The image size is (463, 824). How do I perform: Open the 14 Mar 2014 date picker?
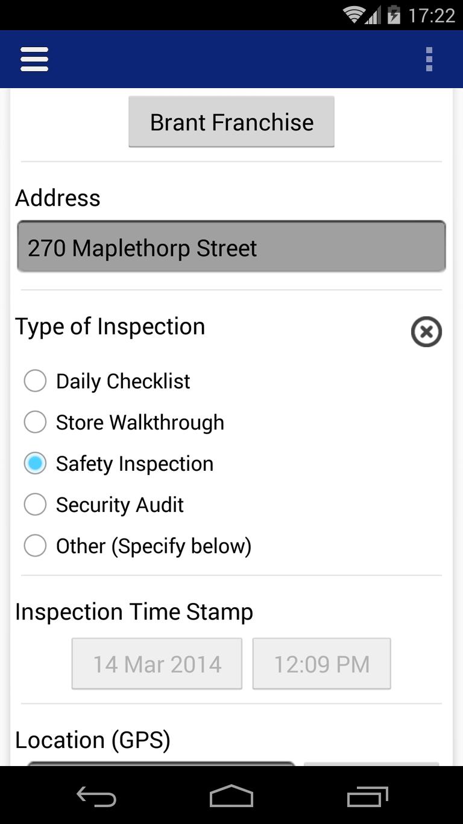157,664
